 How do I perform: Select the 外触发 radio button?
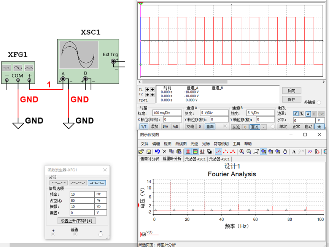(319, 103)
